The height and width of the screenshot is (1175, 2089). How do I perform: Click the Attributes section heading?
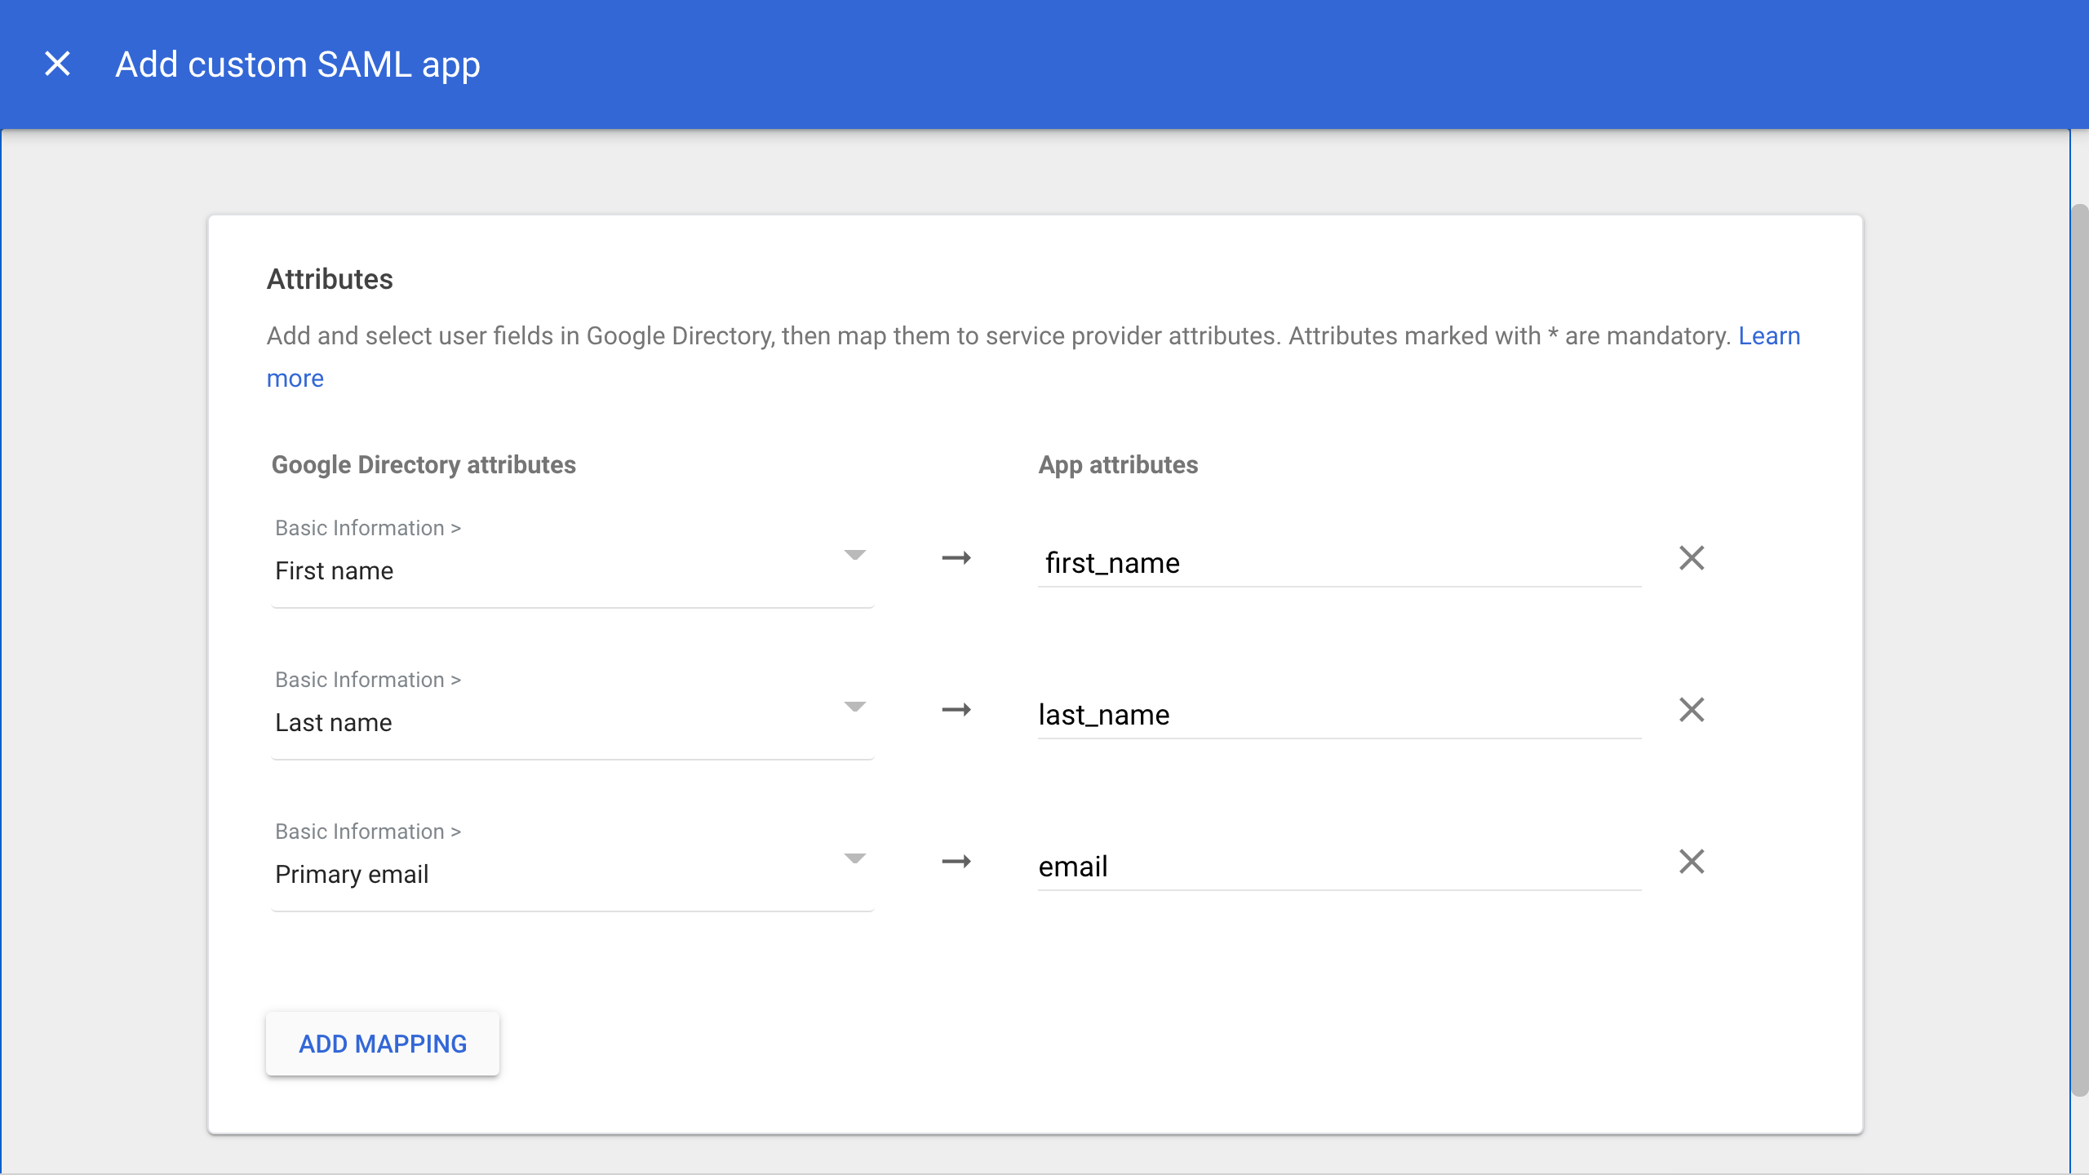click(x=330, y=279)
